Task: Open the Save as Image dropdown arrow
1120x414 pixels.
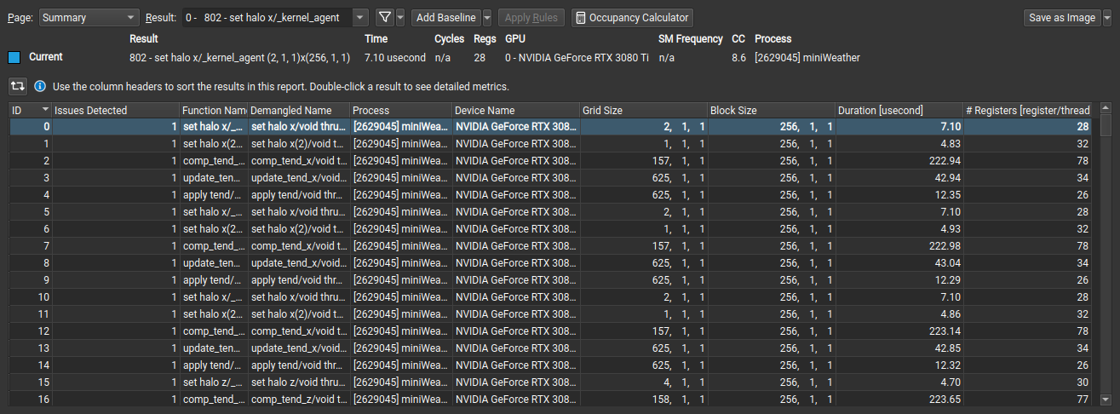Action: click(1107, 17)
